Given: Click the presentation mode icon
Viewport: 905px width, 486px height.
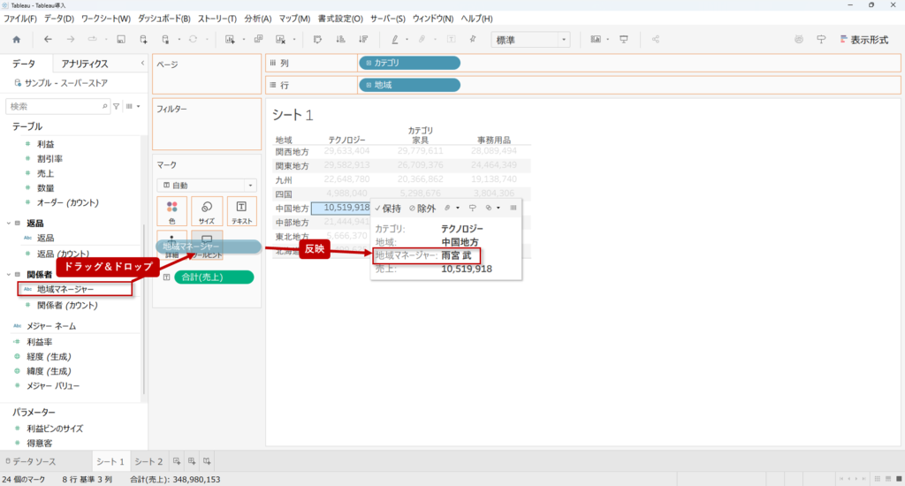Looking at the screenshot, I should 624,40.
